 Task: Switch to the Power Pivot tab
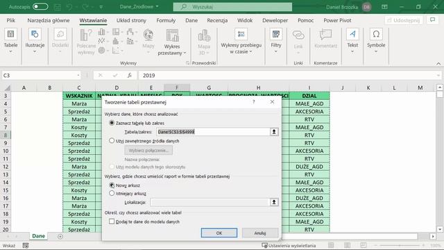337,20
